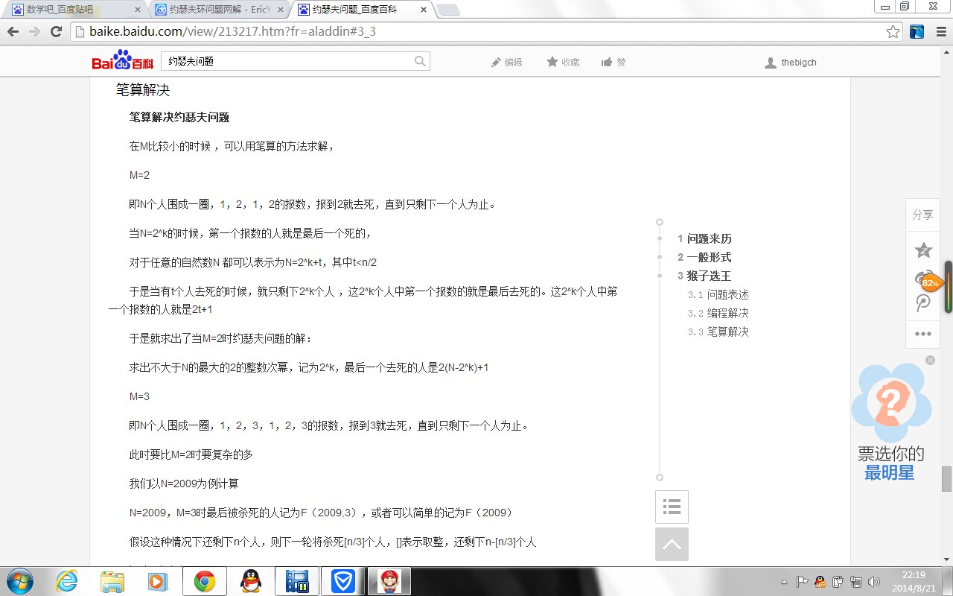
Task: Open the blue film-strip taskbar app
Action: [297, 581]
